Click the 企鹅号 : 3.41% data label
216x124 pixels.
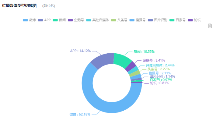click(x=154, y=60)
